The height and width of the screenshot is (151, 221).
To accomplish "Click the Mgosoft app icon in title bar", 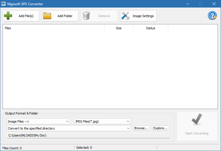I will click(x=3, y=4).
